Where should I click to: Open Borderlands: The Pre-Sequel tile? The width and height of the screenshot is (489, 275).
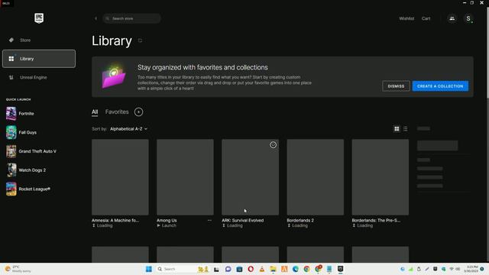(381, 177)
